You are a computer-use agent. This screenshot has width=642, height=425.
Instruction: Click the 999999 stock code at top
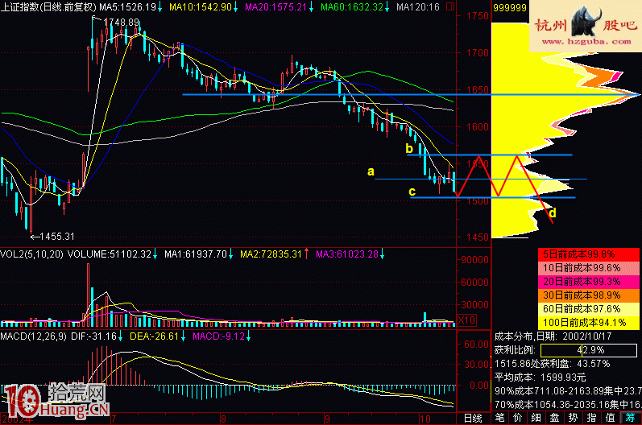tap(510, 8)
